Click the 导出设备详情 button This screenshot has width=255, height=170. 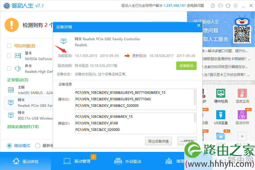pyautogui.click(x=158, y=141)
